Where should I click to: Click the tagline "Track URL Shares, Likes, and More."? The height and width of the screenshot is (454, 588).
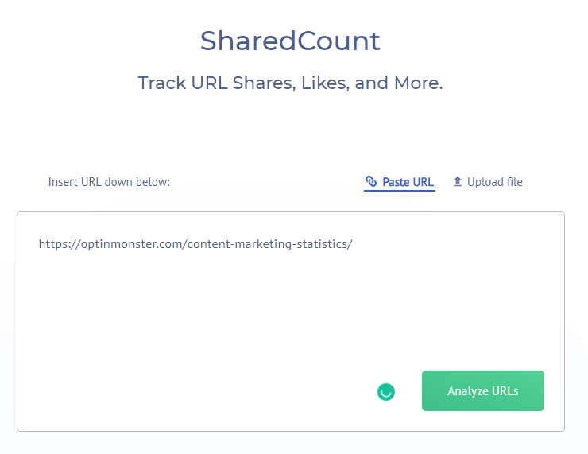290,83
